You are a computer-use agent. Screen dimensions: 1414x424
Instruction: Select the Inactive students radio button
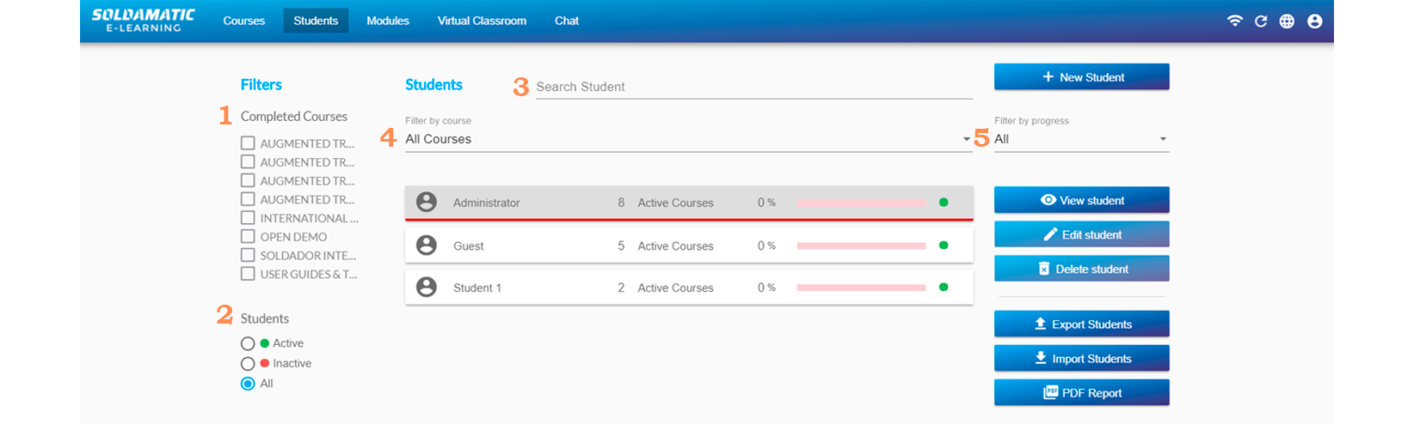click(248, 364)
